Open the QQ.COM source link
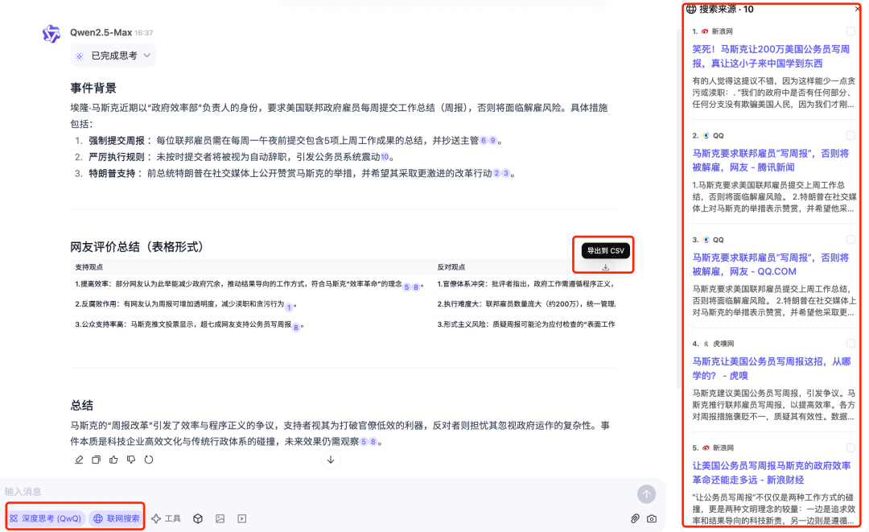869x532 pixels. (x=770, y=264)
